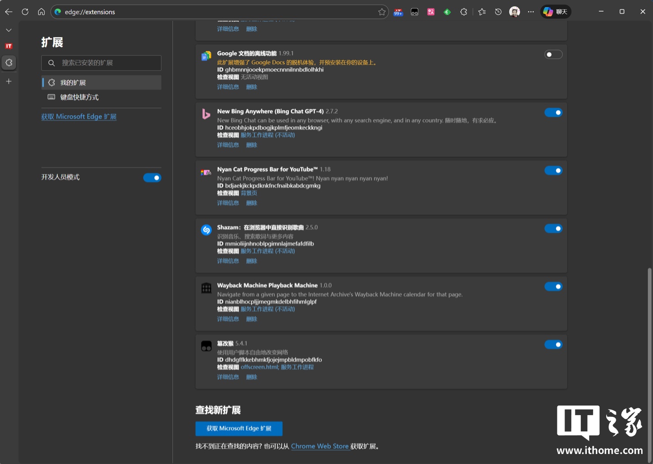
Task: Inspect Shazam's 服务工作进程 view
Action: tap(268, 251)
